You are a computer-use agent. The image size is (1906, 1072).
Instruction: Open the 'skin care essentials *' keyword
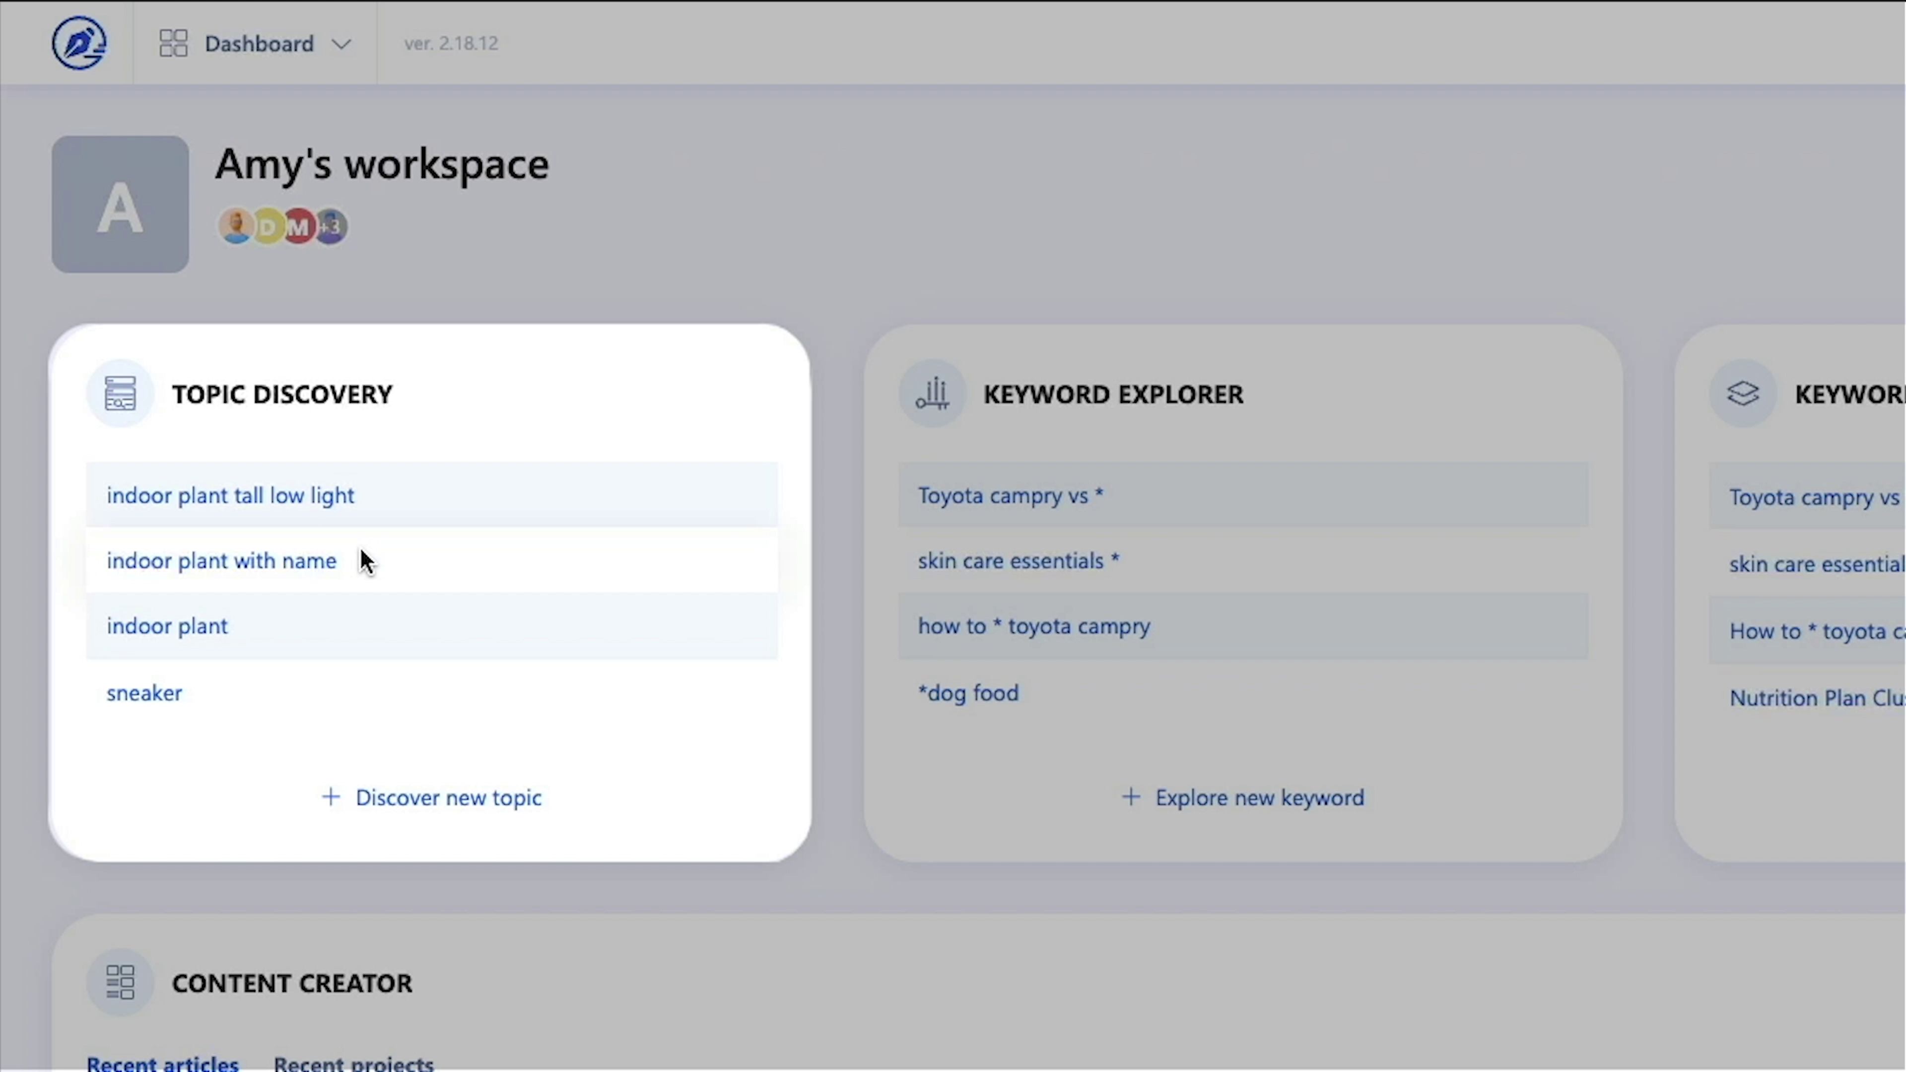pos(1018,561)
